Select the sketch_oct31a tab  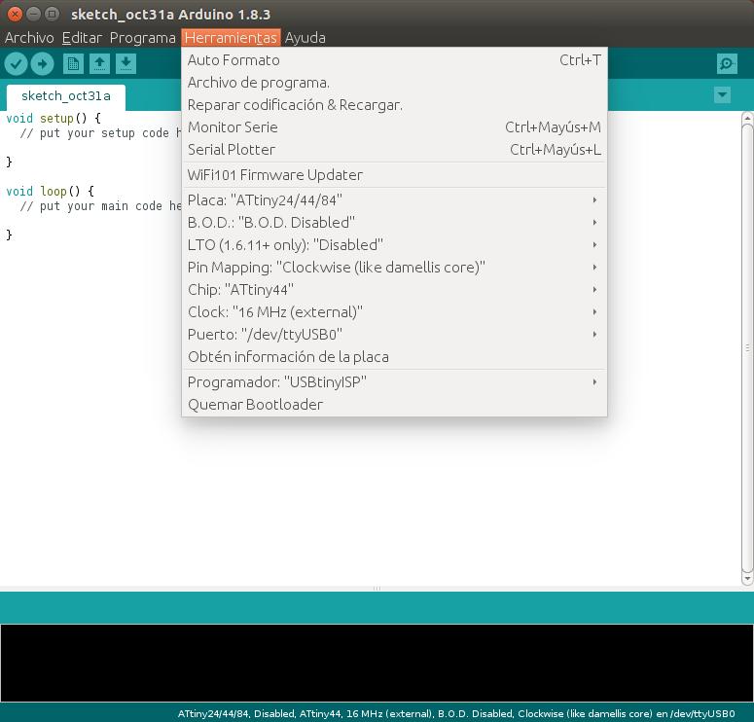tap(66, 96)
